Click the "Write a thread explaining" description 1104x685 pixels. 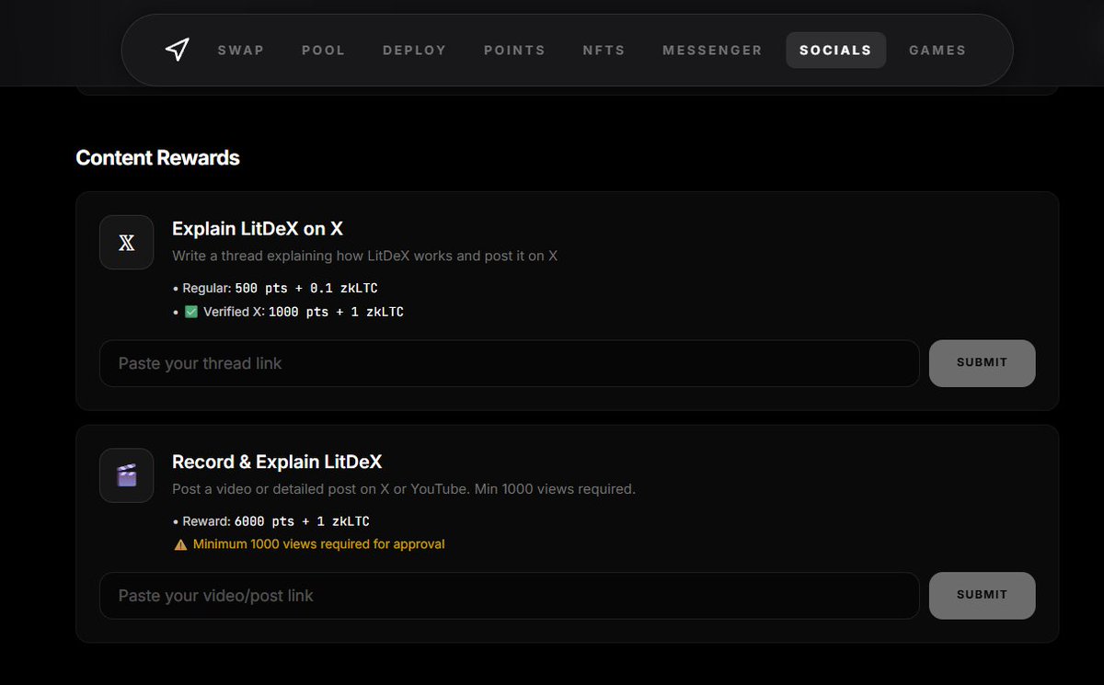click(x=365, y=256)
